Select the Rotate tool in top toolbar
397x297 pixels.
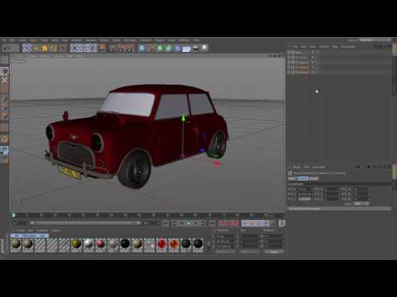tap(53, 49)
